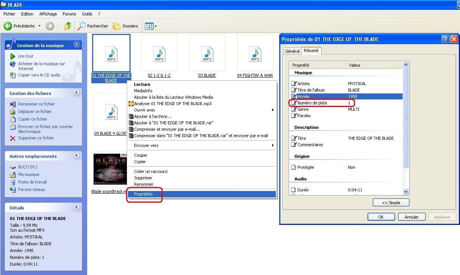Open the Affichage menu
Screen dimensions: 460x275
48,14
